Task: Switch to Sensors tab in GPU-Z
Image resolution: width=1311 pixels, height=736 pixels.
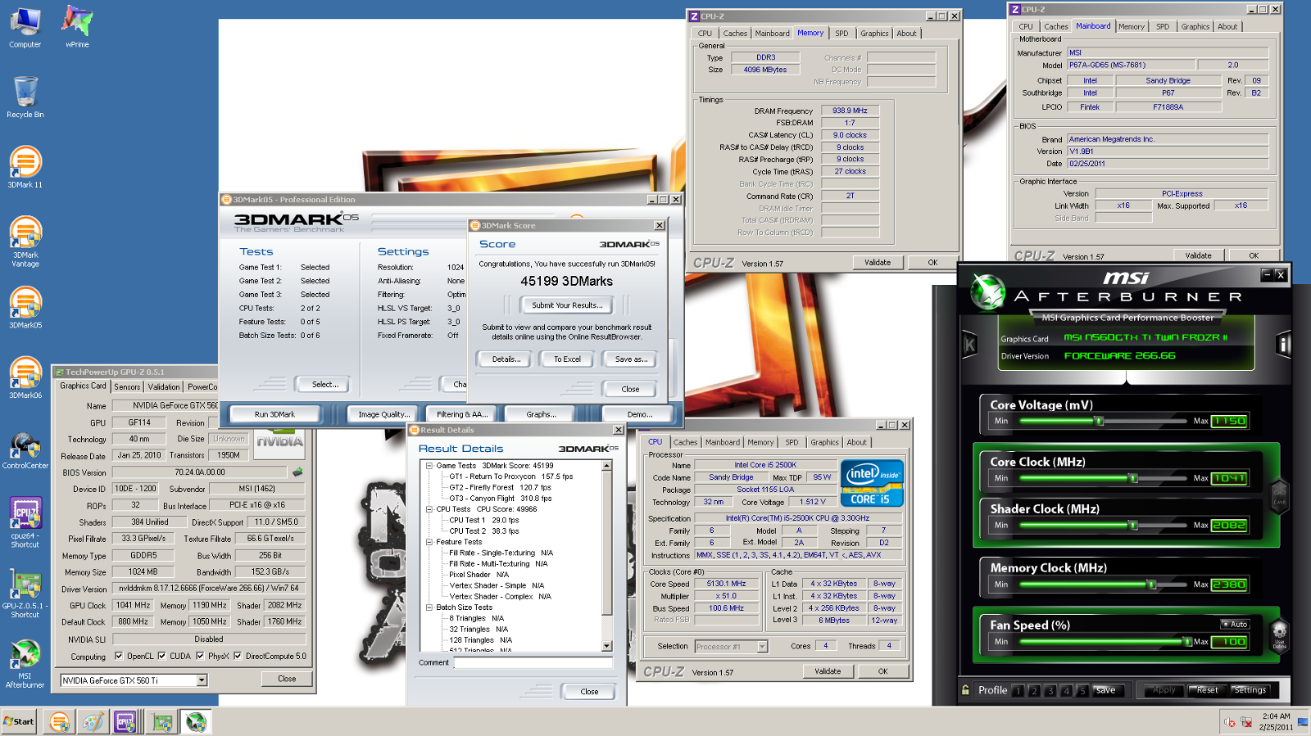Action: [127, 386]
